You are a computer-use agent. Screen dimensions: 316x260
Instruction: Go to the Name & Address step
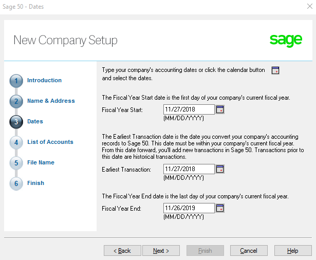tap(51, 101)
